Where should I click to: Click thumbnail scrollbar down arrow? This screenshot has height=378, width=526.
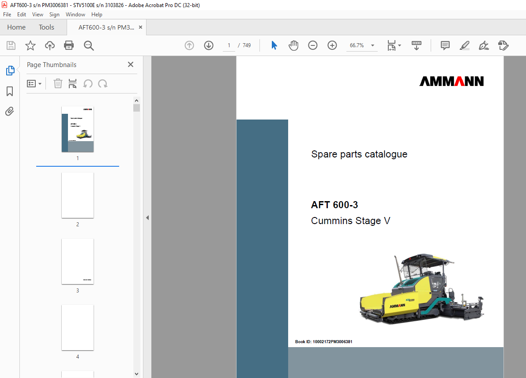[x=136, y=374]
